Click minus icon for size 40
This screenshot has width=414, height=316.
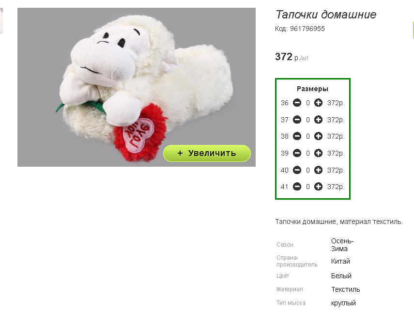click(297, 170)
